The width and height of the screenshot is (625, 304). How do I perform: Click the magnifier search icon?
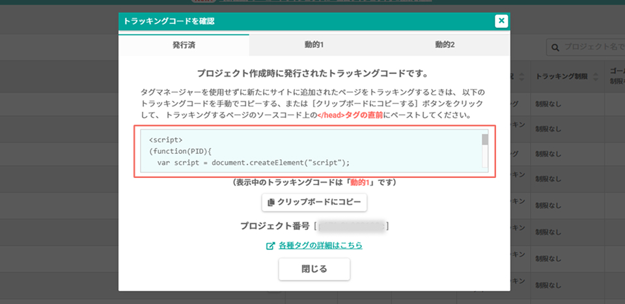[555, 47]
